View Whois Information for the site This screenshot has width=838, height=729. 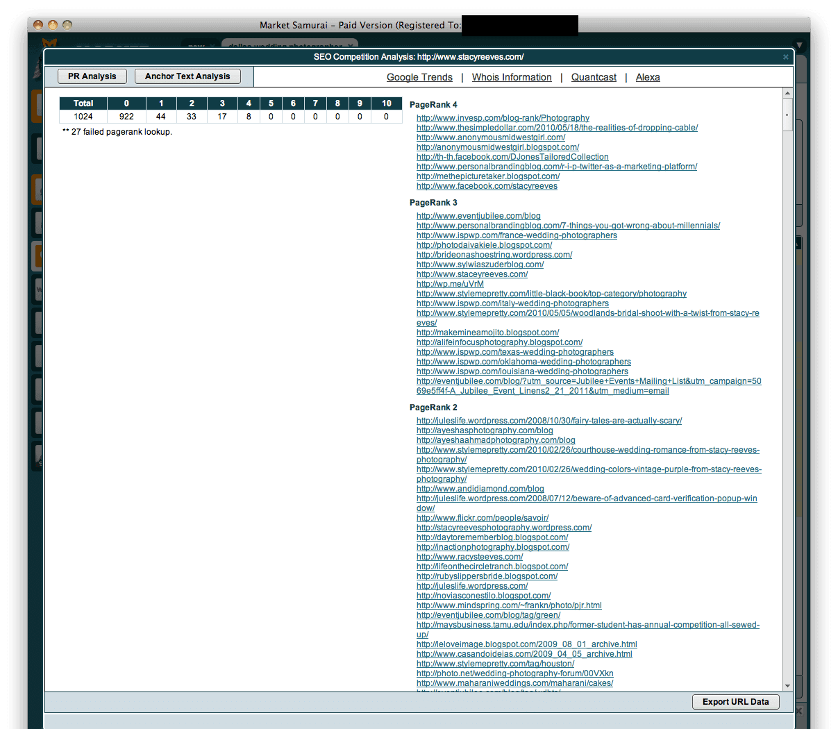512,77
